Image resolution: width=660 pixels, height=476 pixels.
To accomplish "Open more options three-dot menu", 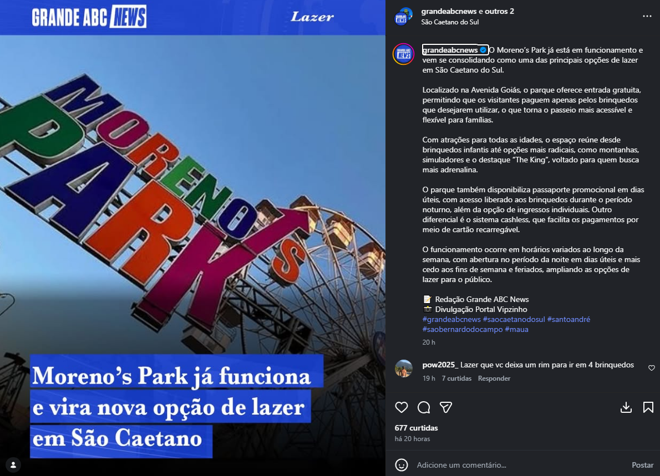I will point(647,16).
